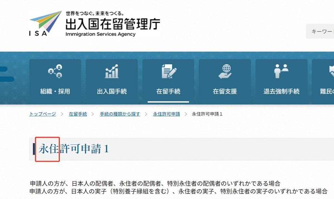Focus the キーワード search field

pyautogui.click(x=320, y=31)
